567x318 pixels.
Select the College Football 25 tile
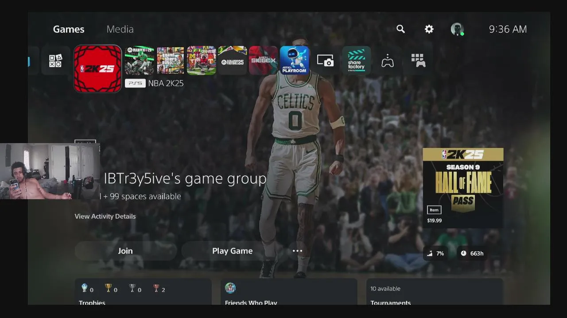[x=233, y=61]
